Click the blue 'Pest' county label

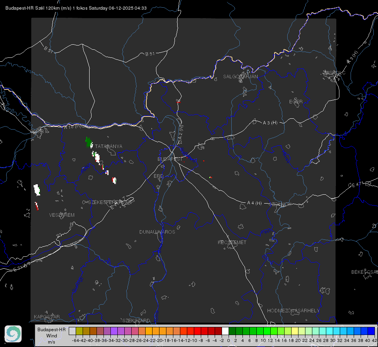(x=265, y=232)
